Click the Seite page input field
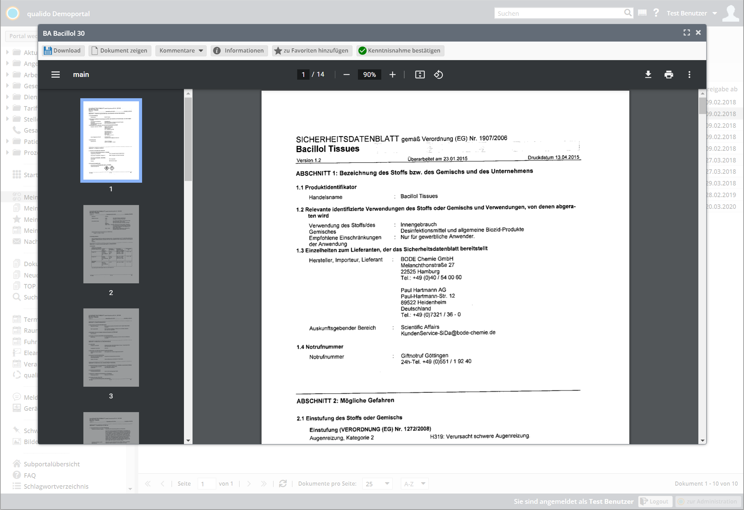The width and height of the screenshot is (744, 510). [207, 484]
